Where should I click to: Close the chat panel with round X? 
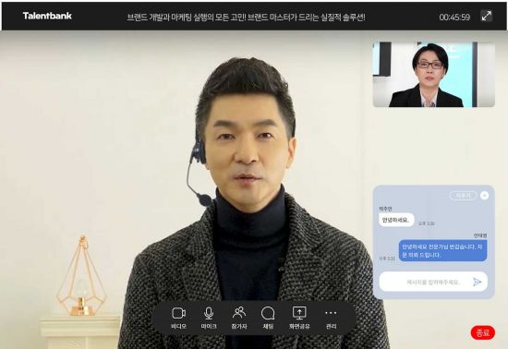pos(484,195)
